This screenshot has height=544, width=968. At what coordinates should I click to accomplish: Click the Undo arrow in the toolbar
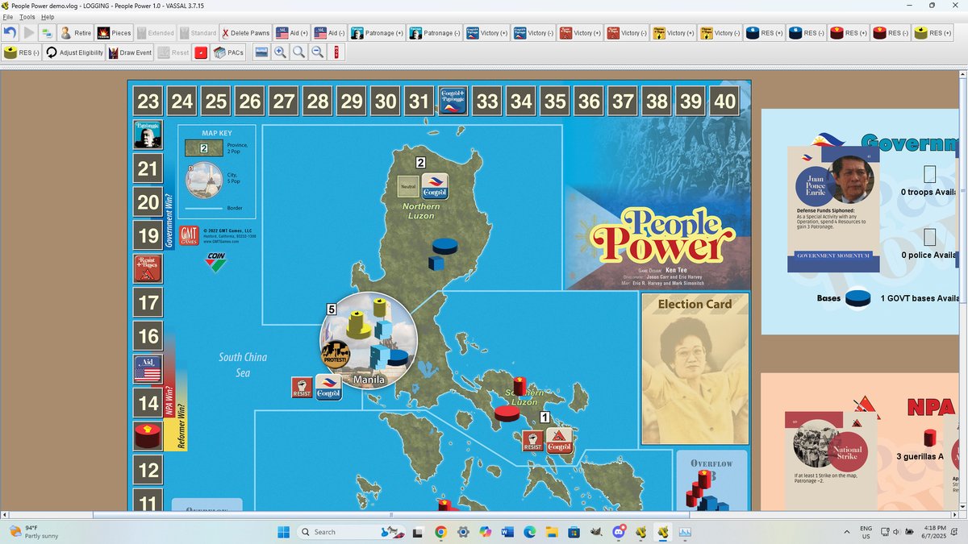point(10,33)
